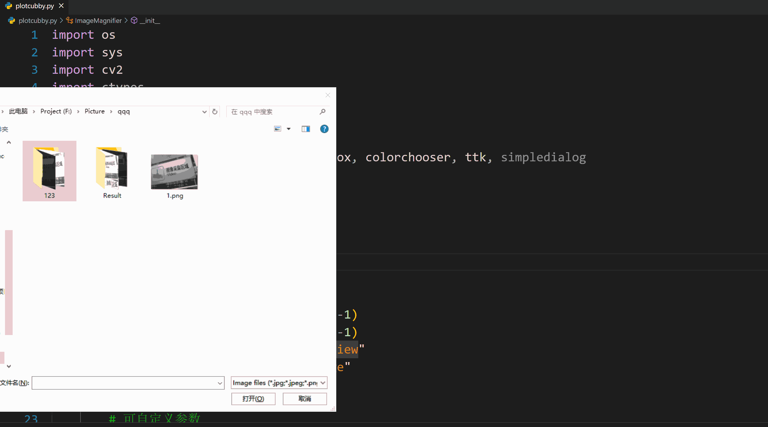This screenshot has height=427, width=768.
Task: Switch to plotcubby.py editor tab
Action: 35,6
